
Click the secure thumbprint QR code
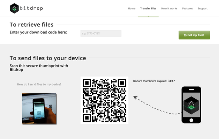pyautogui.click(x=104, y=100)
